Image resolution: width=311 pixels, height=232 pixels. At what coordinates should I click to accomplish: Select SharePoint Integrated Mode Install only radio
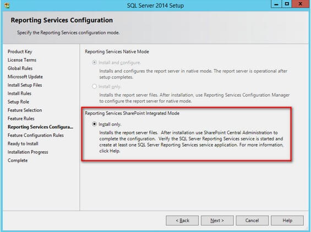coord(95,124)
